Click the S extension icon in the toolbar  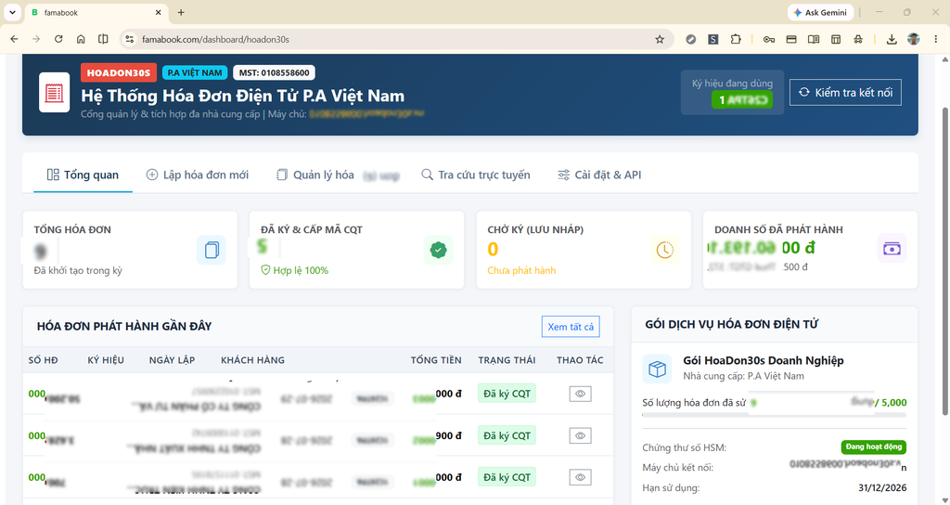pyautogui.click(x=713, y=39)
